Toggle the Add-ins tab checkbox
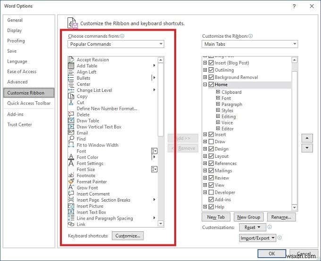Image resolution: width=321 pixels, height=261 pixels. click(211, 199)
